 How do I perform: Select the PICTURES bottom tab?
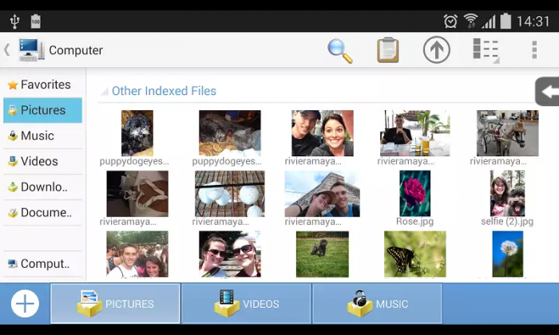(115, 304)
